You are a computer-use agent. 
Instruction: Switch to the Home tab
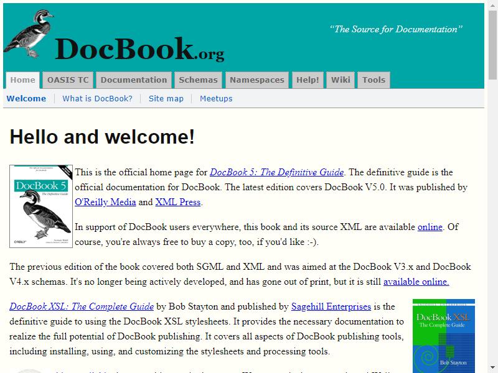22,80
